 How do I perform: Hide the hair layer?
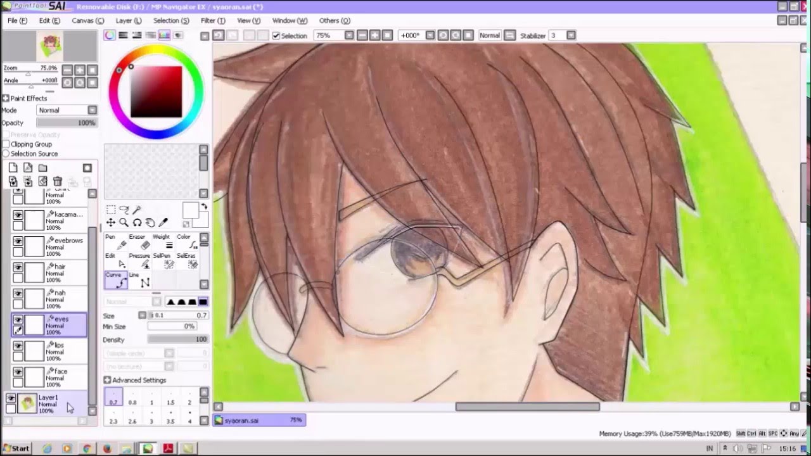tap(18, 267)
